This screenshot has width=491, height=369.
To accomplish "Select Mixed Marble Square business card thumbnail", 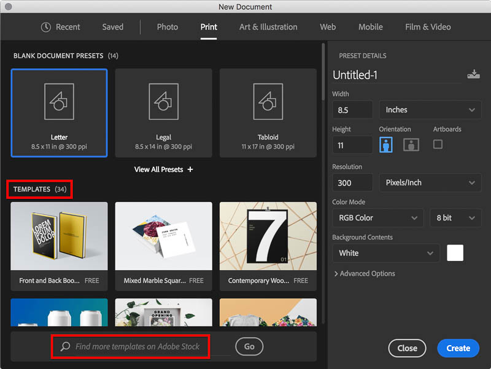I will [163, 236].
